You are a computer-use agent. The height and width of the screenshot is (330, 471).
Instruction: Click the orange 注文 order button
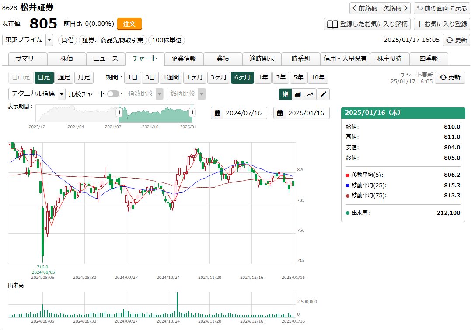pyautogui.click(x=129, y=24)
